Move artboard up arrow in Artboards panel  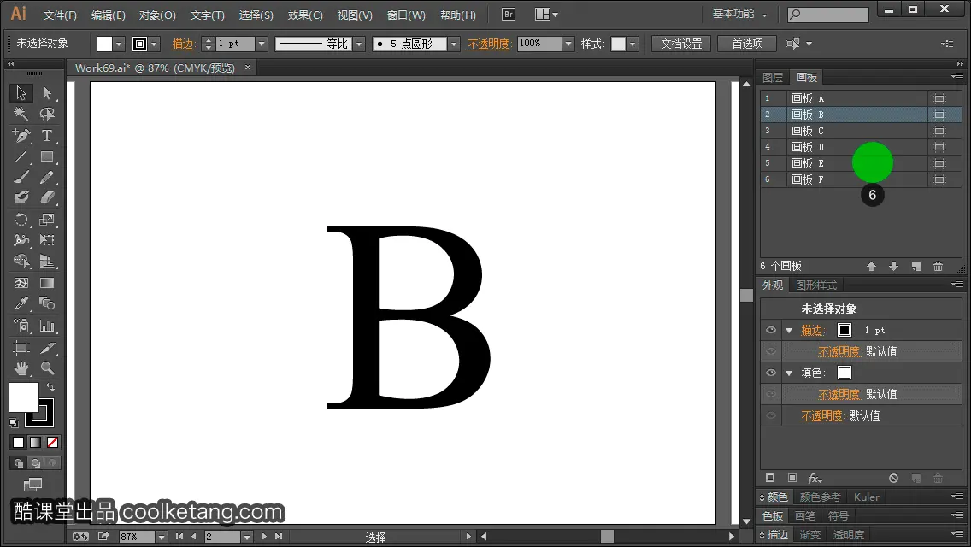coord(871,267)
